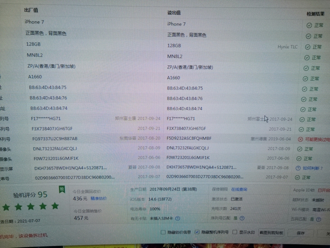Click the first rating star under 验机评分
330x248 pixels.
6,207
